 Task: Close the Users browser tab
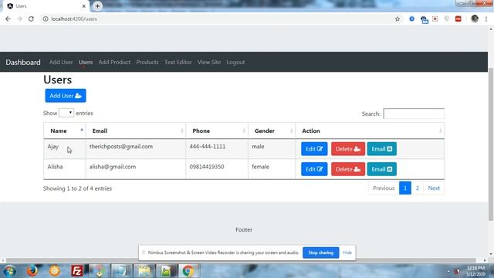(84, 6)
